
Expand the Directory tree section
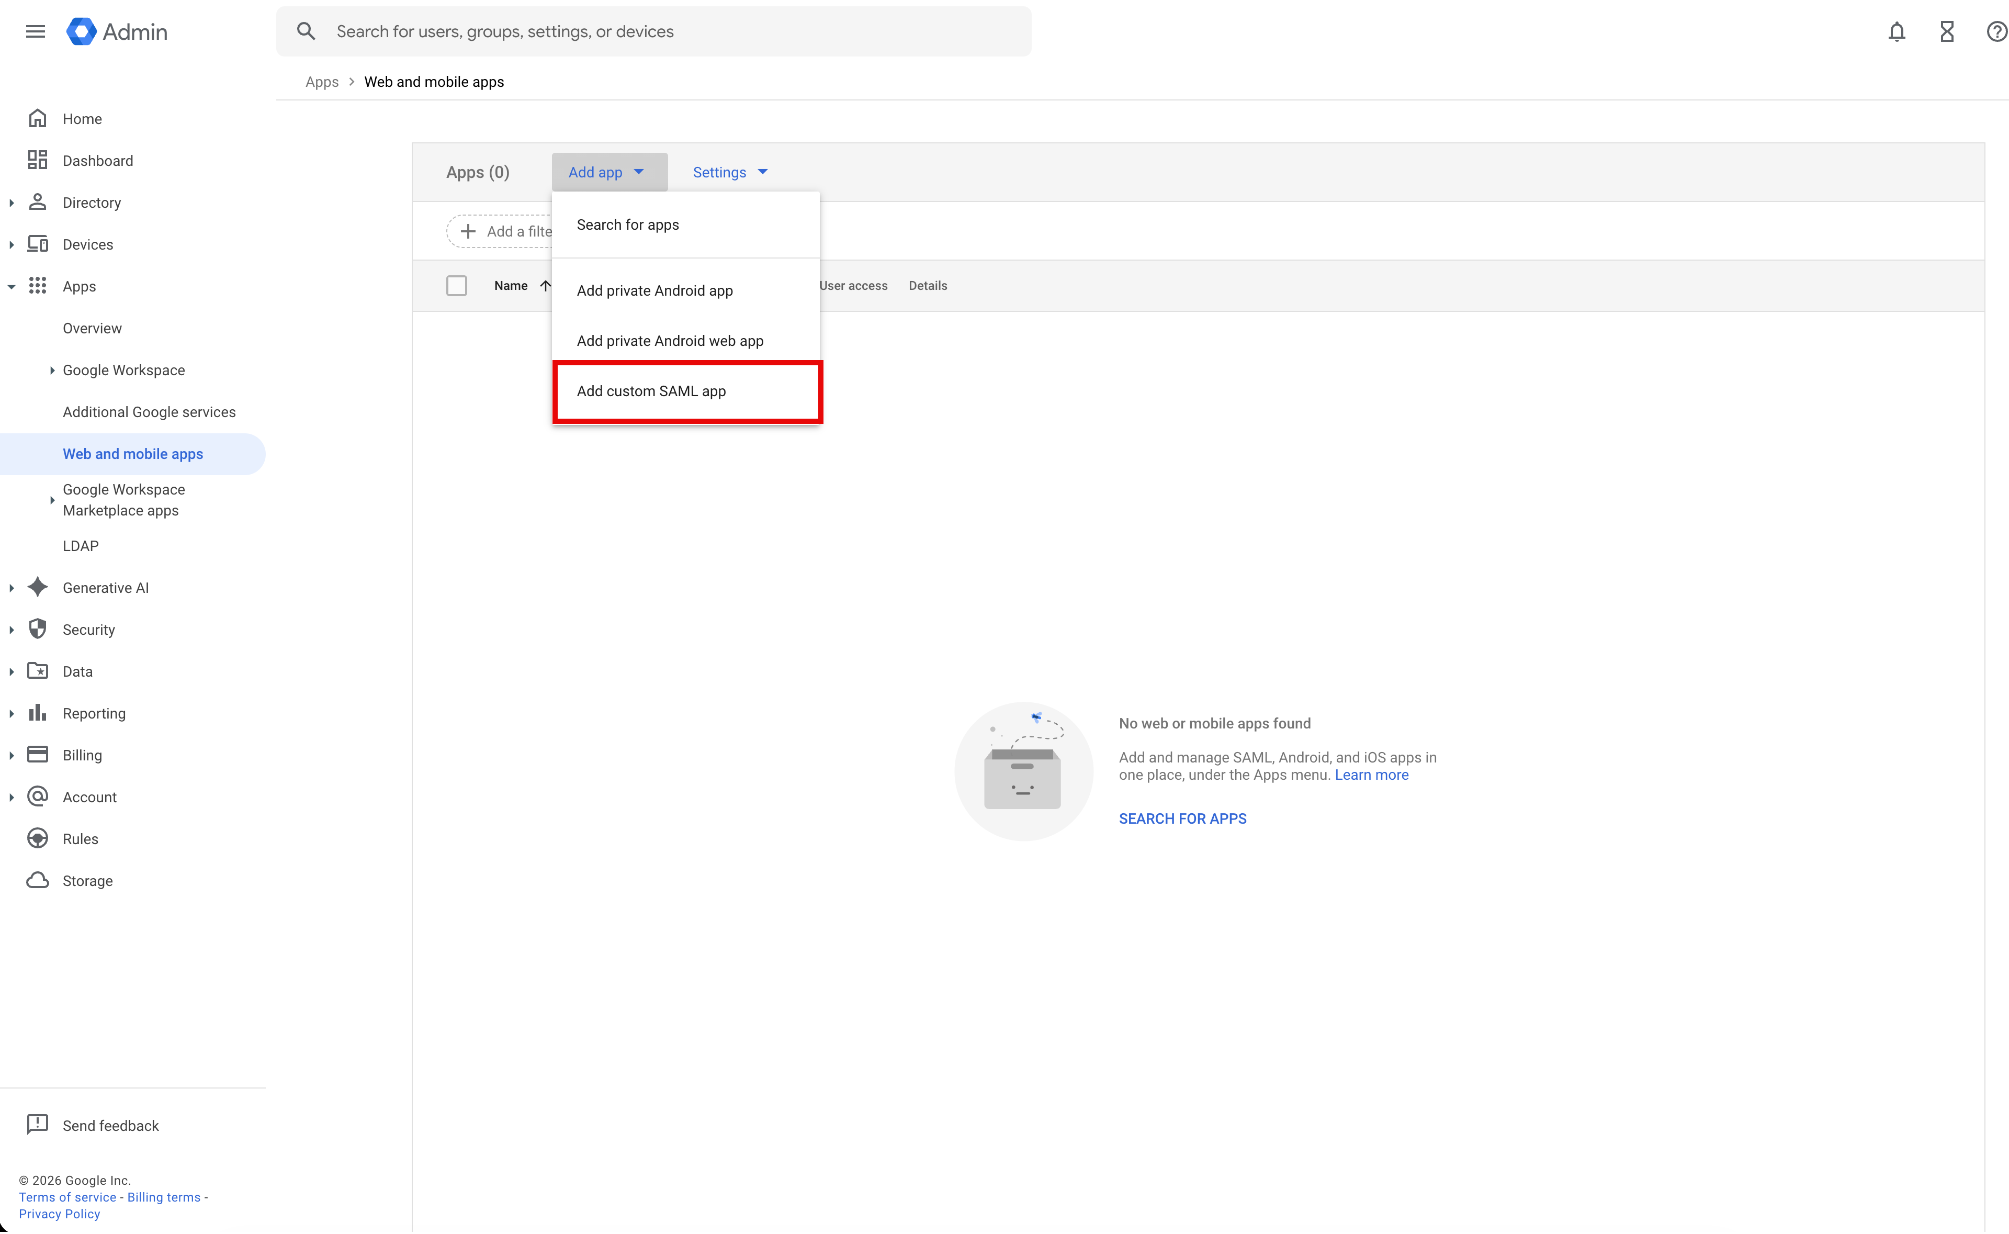[x=12, y=203]
